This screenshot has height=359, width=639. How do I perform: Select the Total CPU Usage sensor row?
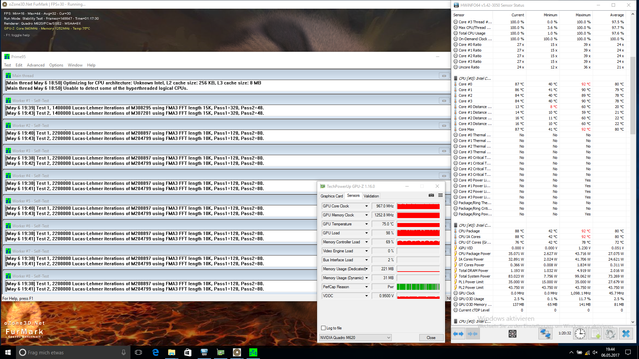point(539,33)
